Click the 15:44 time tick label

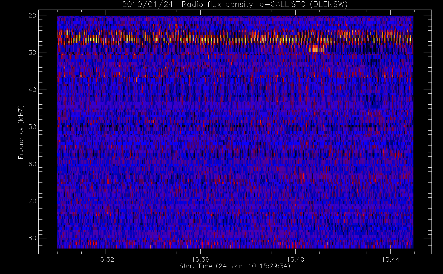[x=391, y=259]
